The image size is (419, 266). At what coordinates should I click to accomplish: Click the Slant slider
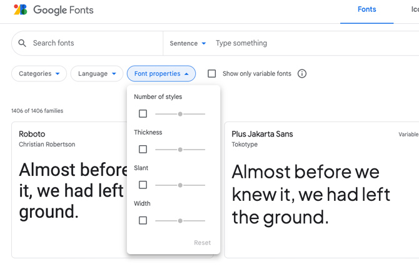click(180, 185)
